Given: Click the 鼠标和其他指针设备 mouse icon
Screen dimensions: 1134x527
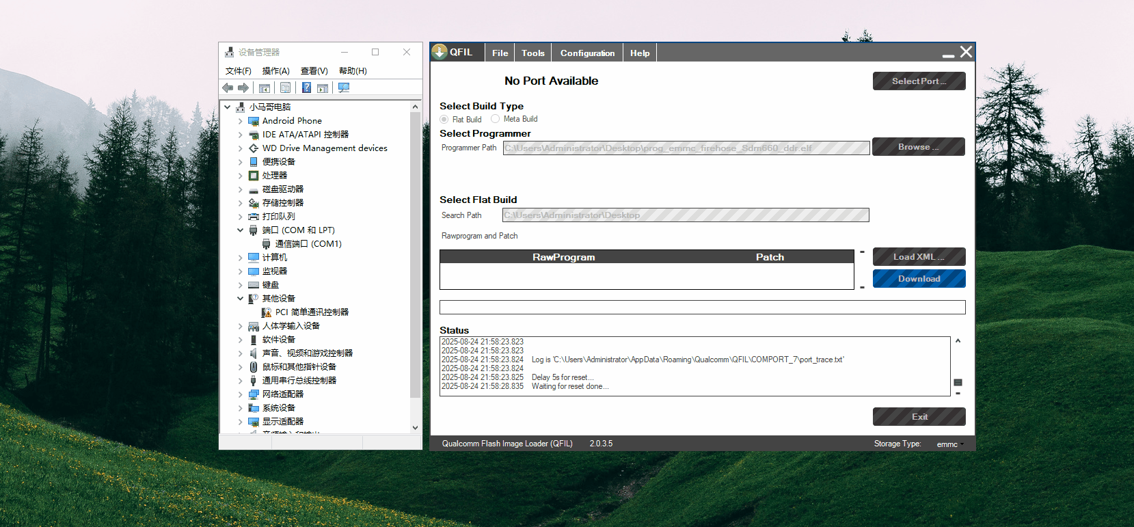Looking at the screenshot, I should point(254,367).
